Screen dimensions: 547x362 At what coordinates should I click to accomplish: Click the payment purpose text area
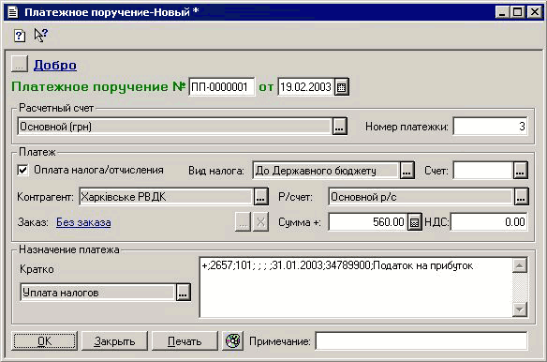[356, 287]
